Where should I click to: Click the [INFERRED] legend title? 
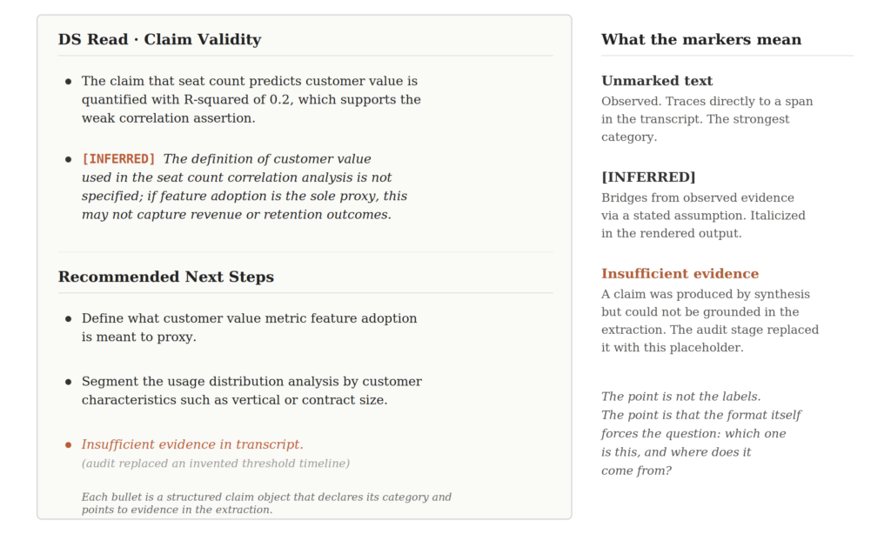pyautogui.click(x=648, y=177)
